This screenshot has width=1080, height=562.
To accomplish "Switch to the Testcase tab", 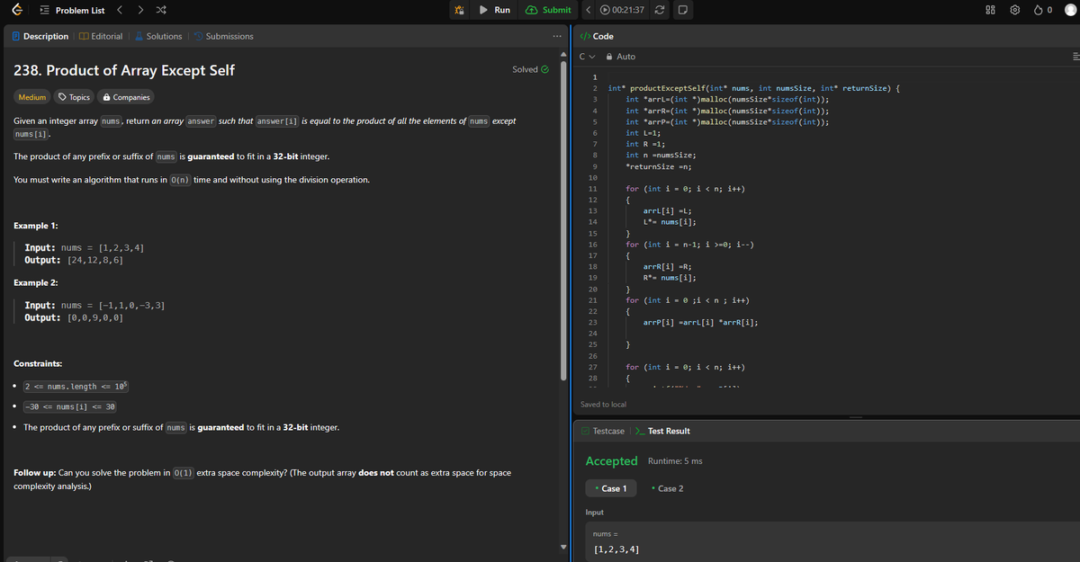I will 603,431.
